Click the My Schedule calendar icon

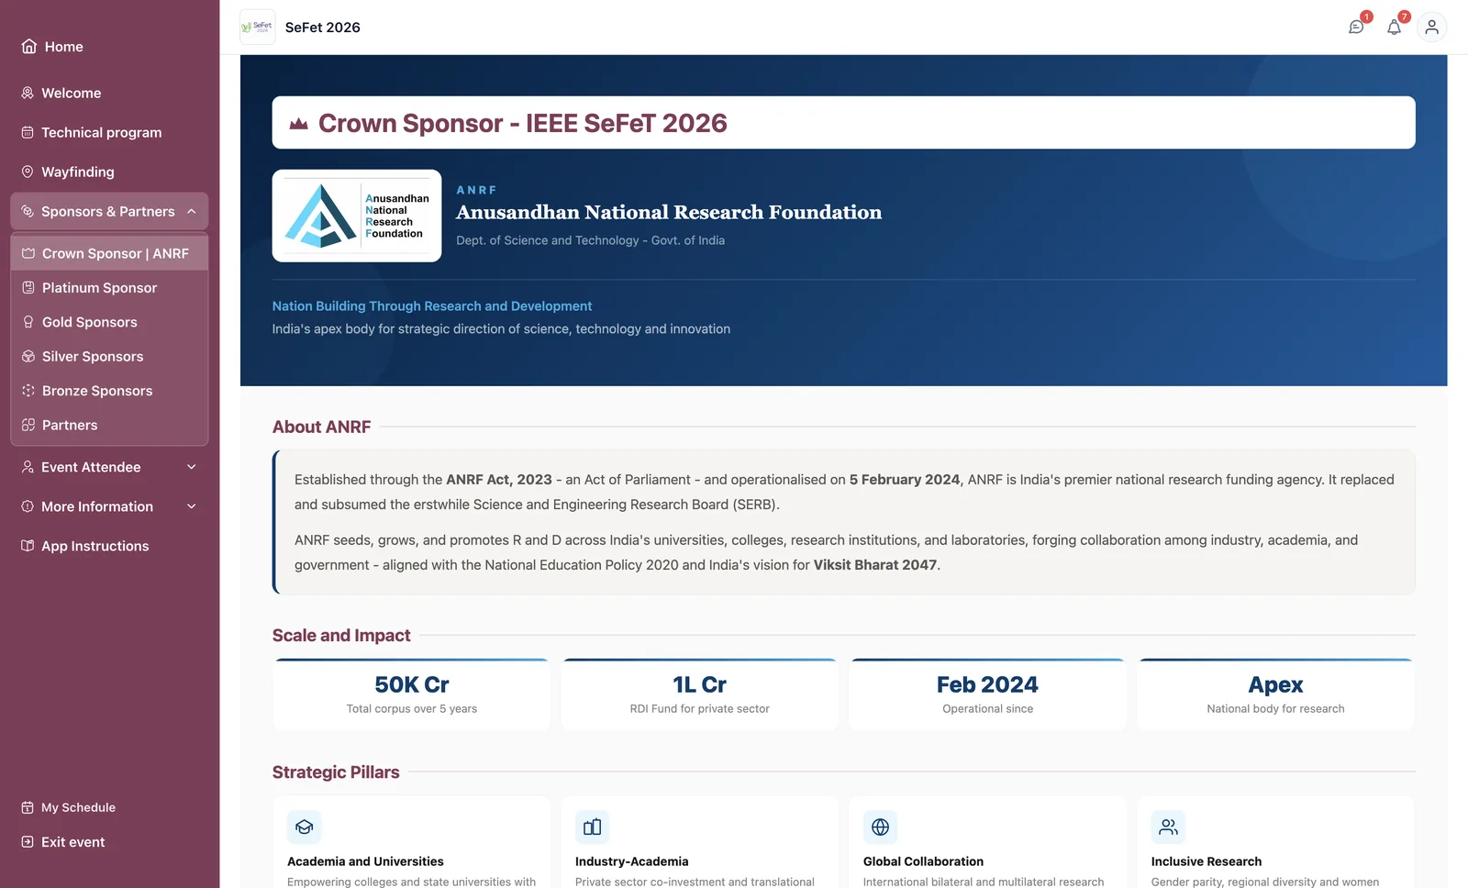pyautogui.click(x=28, y=808)
